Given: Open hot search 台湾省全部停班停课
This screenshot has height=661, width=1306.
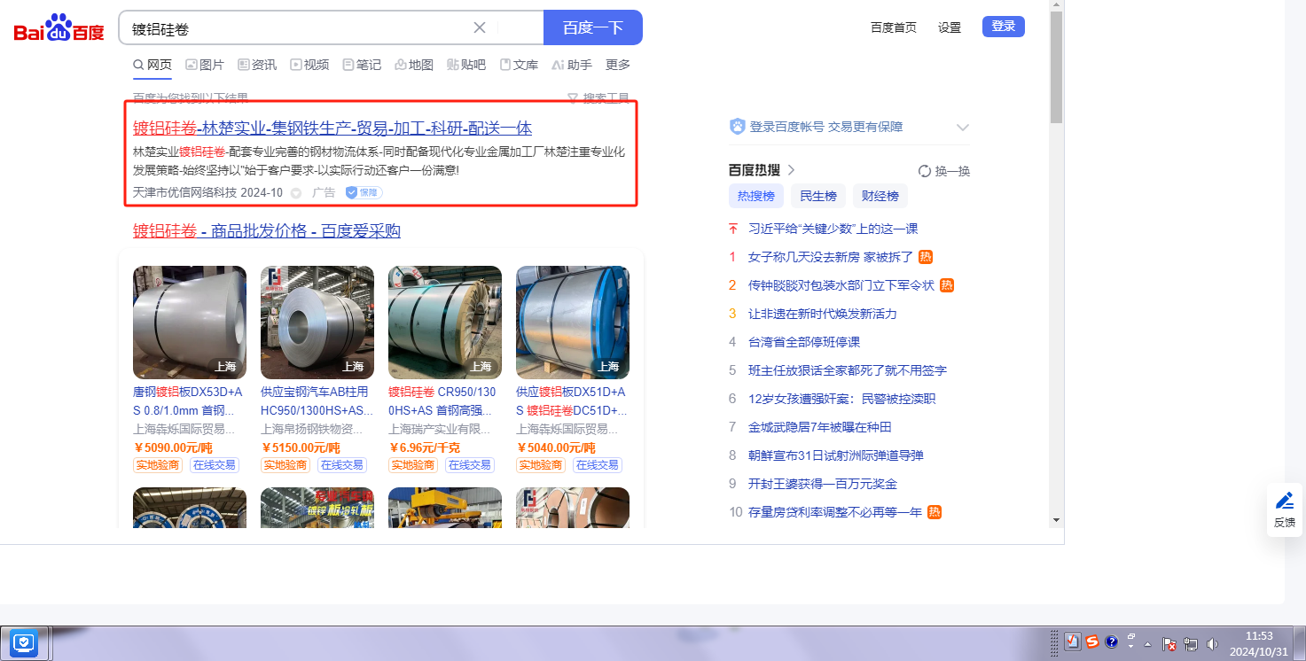Looking at the screenshot, I should coord(804,342).
